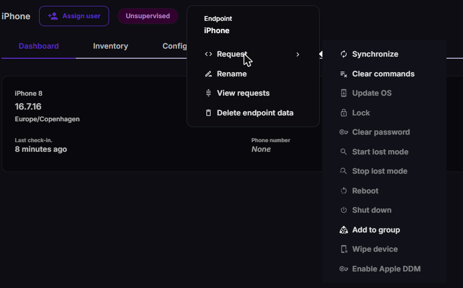Click the iPhone 8 model text

29,94
